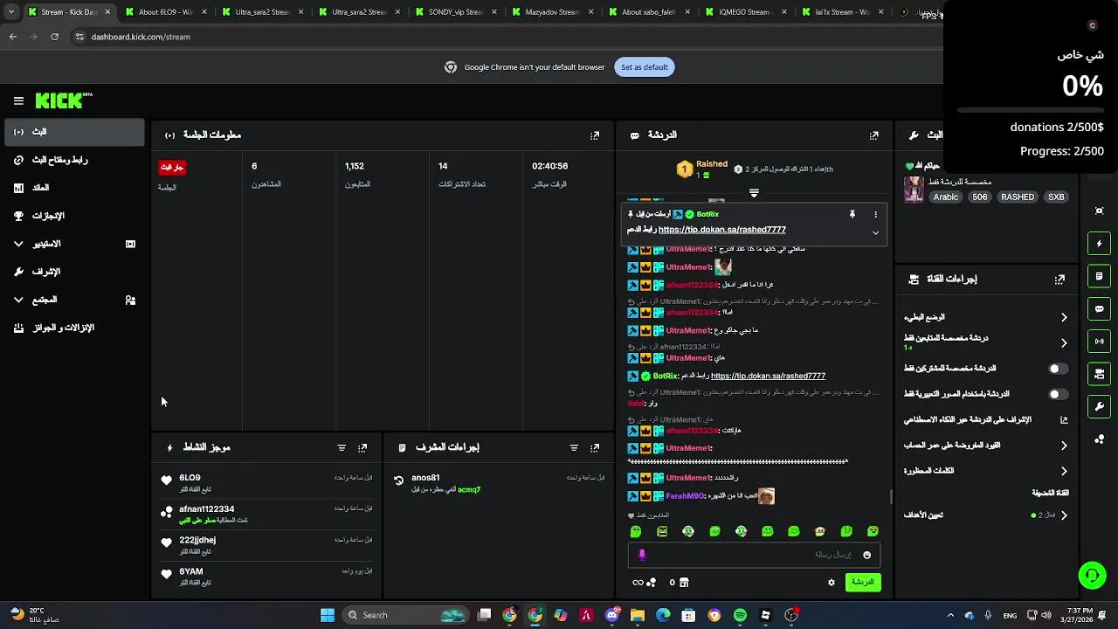Toggle emote-only chat switch

(x=1059, y=394)
